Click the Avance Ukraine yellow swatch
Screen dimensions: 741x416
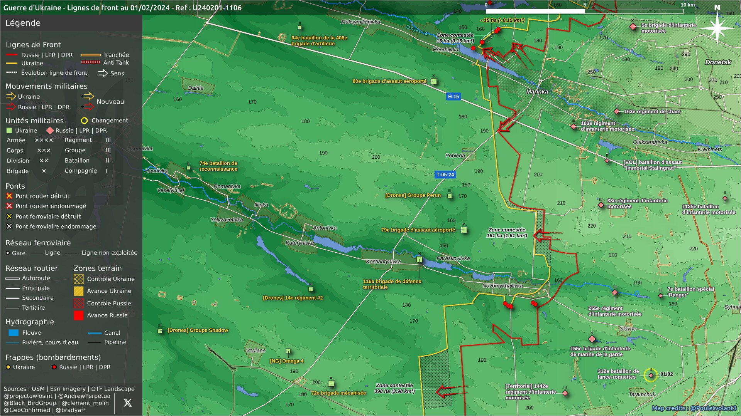coord(78,291)
